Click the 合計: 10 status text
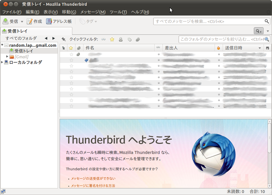This screenshot has width=272, height=195. (257, 192)
